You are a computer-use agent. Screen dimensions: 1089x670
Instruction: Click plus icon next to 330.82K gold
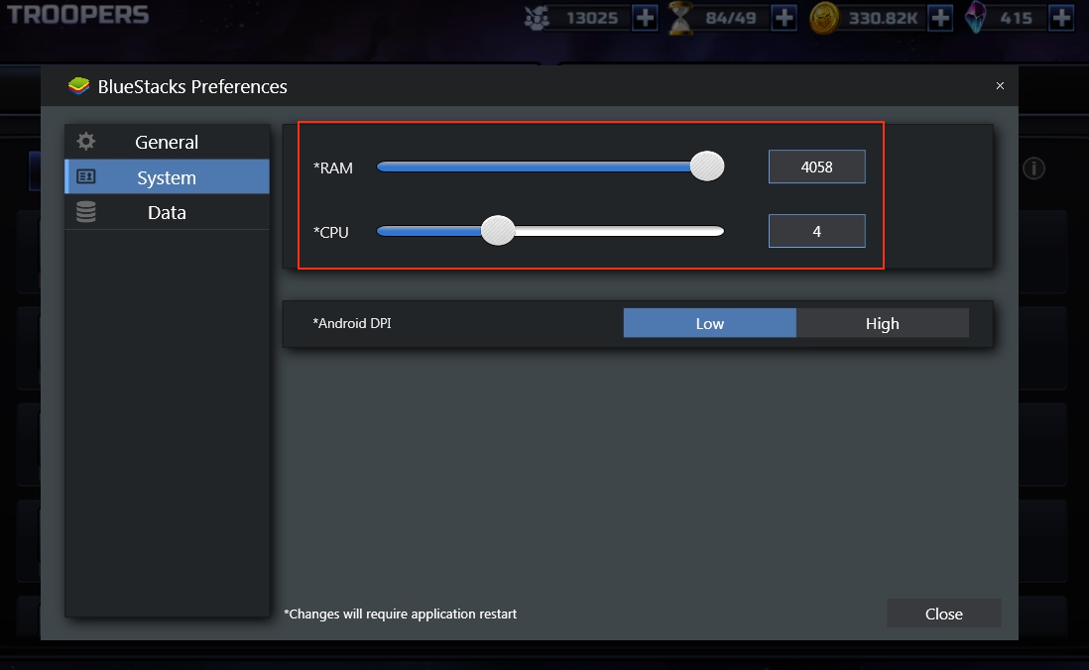[x=940, y=18]
